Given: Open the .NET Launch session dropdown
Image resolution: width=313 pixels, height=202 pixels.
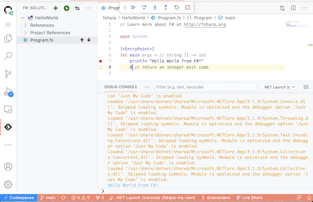Looking at the screenshot, I should point(279,87).
